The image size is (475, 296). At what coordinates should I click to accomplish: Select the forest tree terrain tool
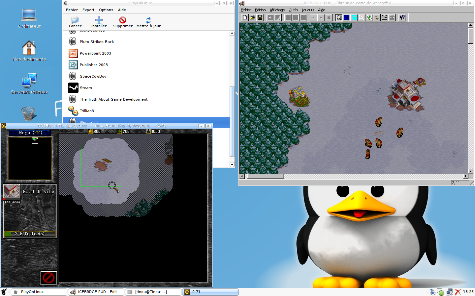[x=369, y=18]
